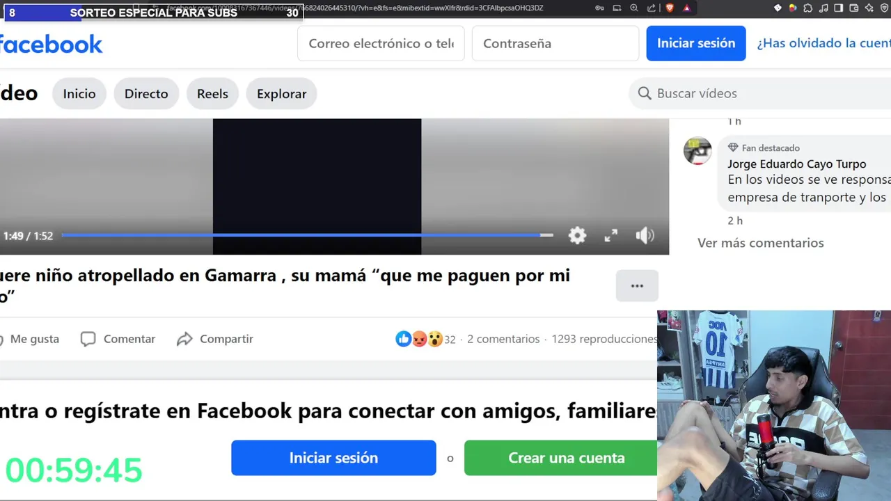Open the Brave Wallet icon
The height and width of the screenshot is (501, 891).
tap(854, 8)
